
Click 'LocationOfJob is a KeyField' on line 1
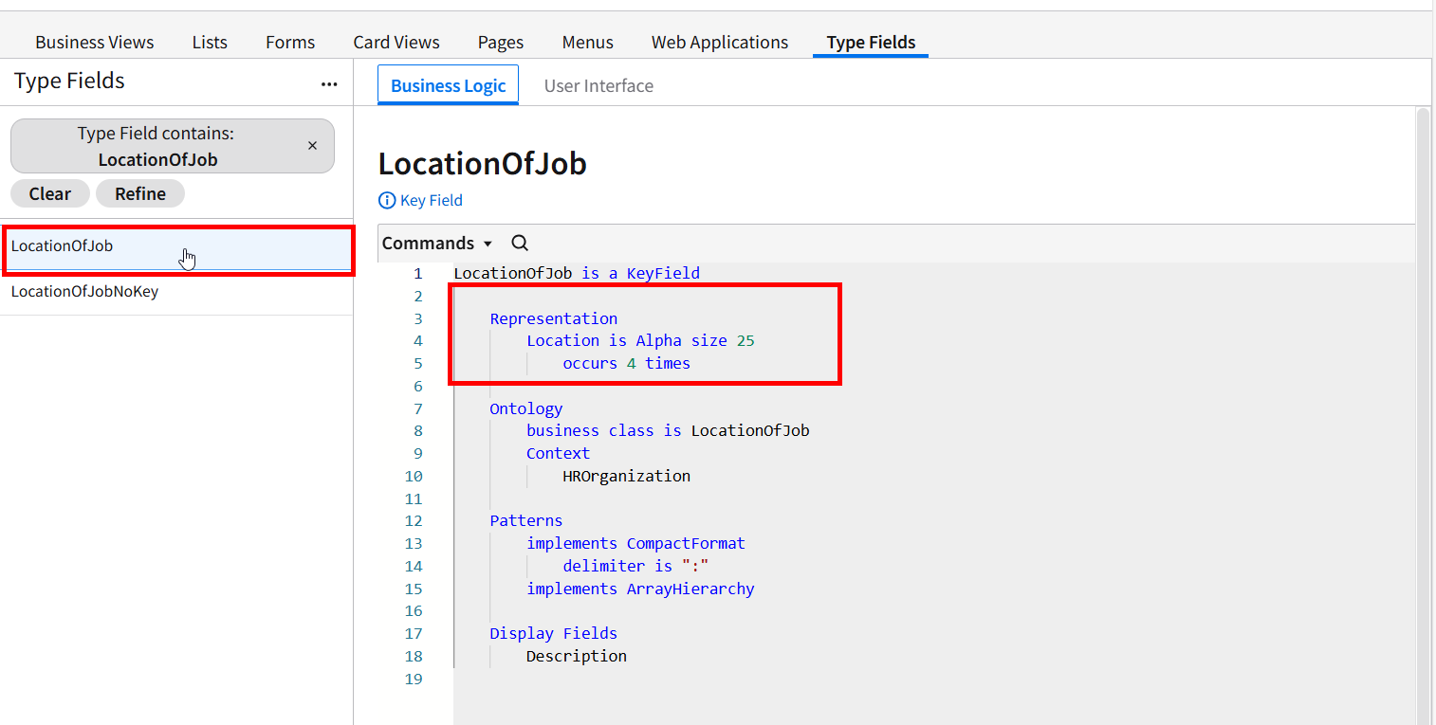click(577, 273)
